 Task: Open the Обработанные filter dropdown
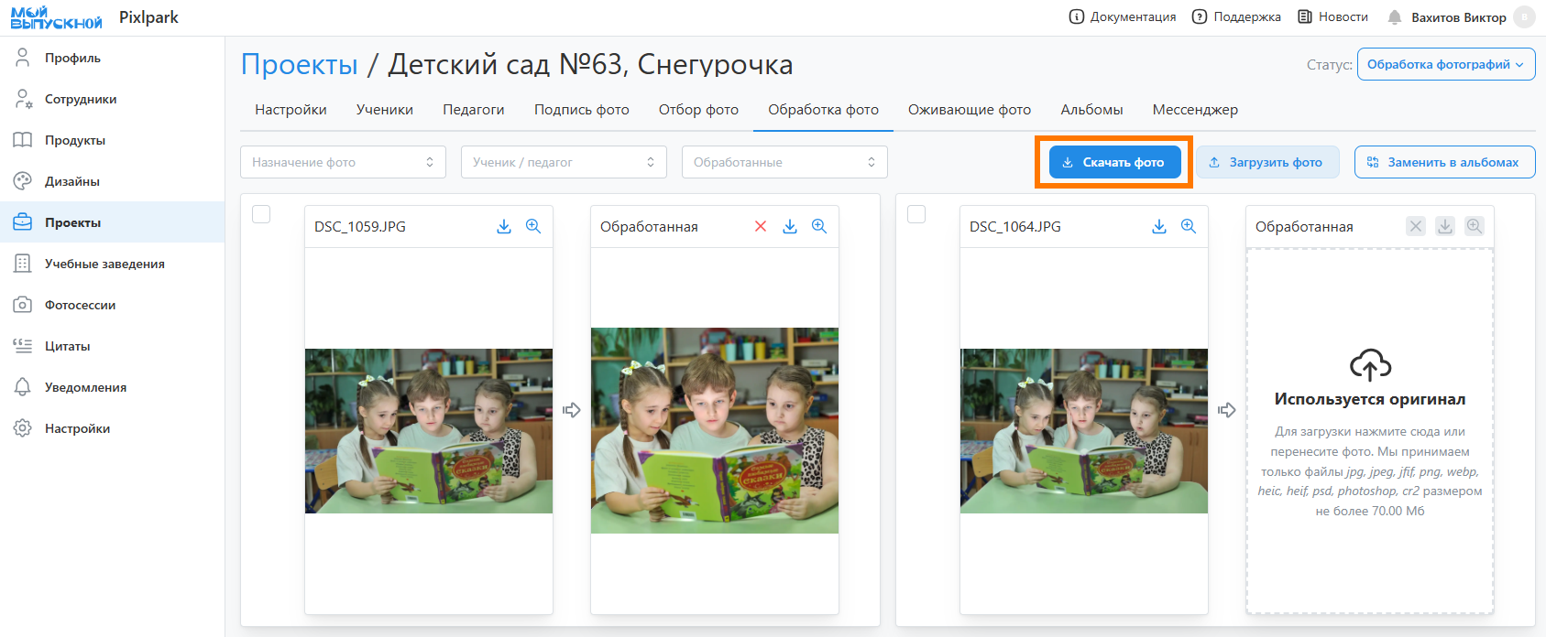[784, 162]
